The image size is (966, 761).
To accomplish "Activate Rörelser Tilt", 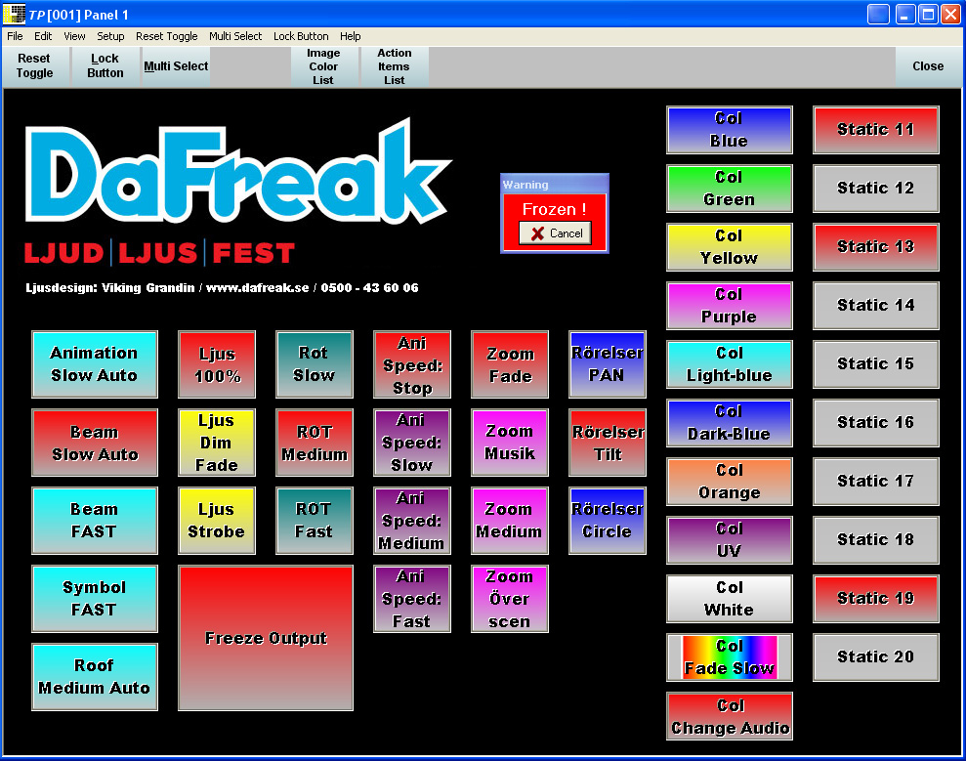I will click(608, 443).
